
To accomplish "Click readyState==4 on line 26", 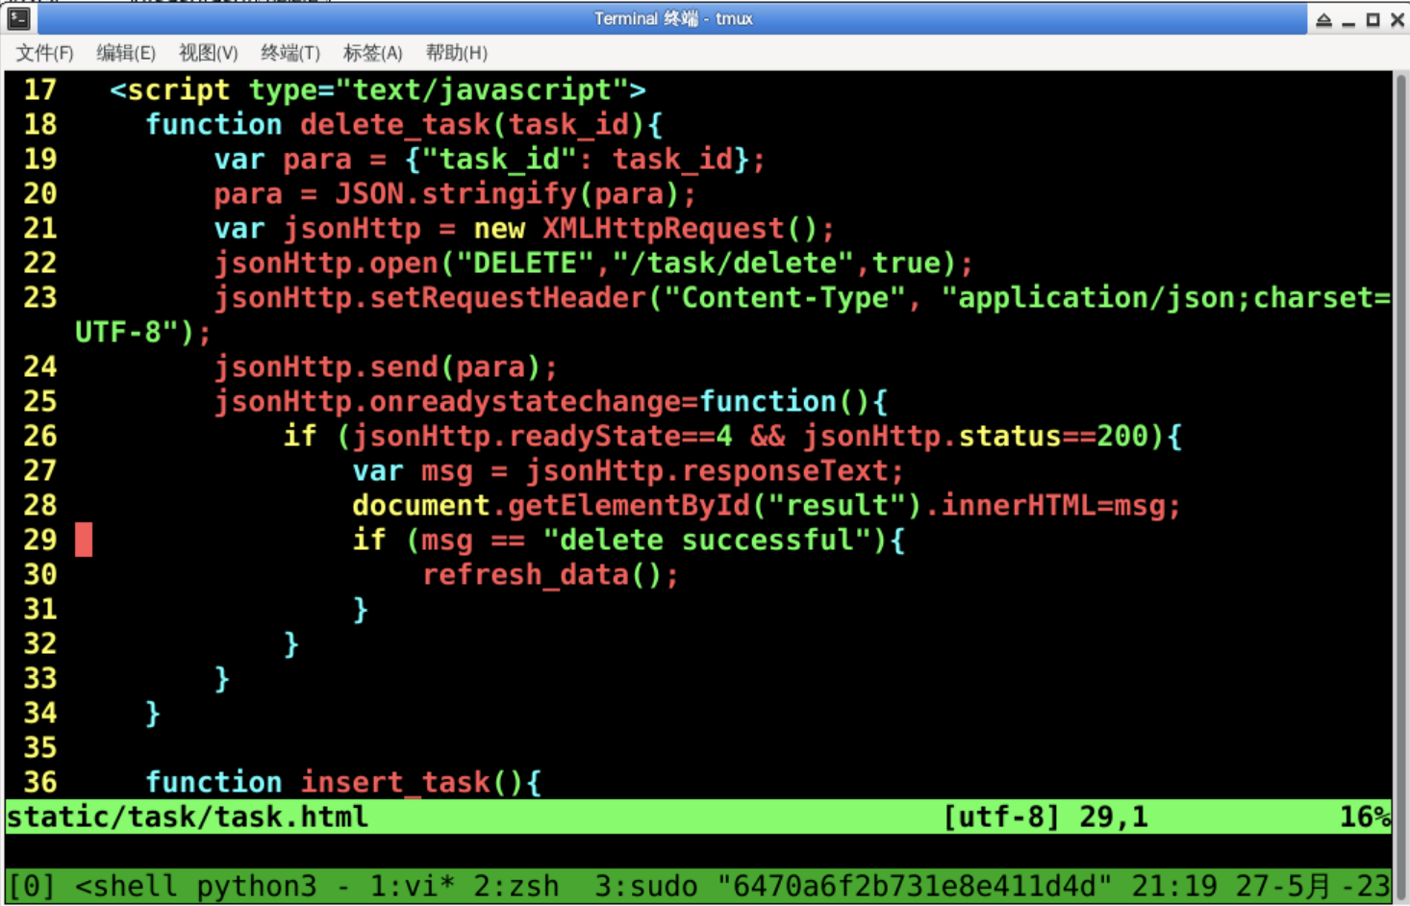I will click(620, 436).
